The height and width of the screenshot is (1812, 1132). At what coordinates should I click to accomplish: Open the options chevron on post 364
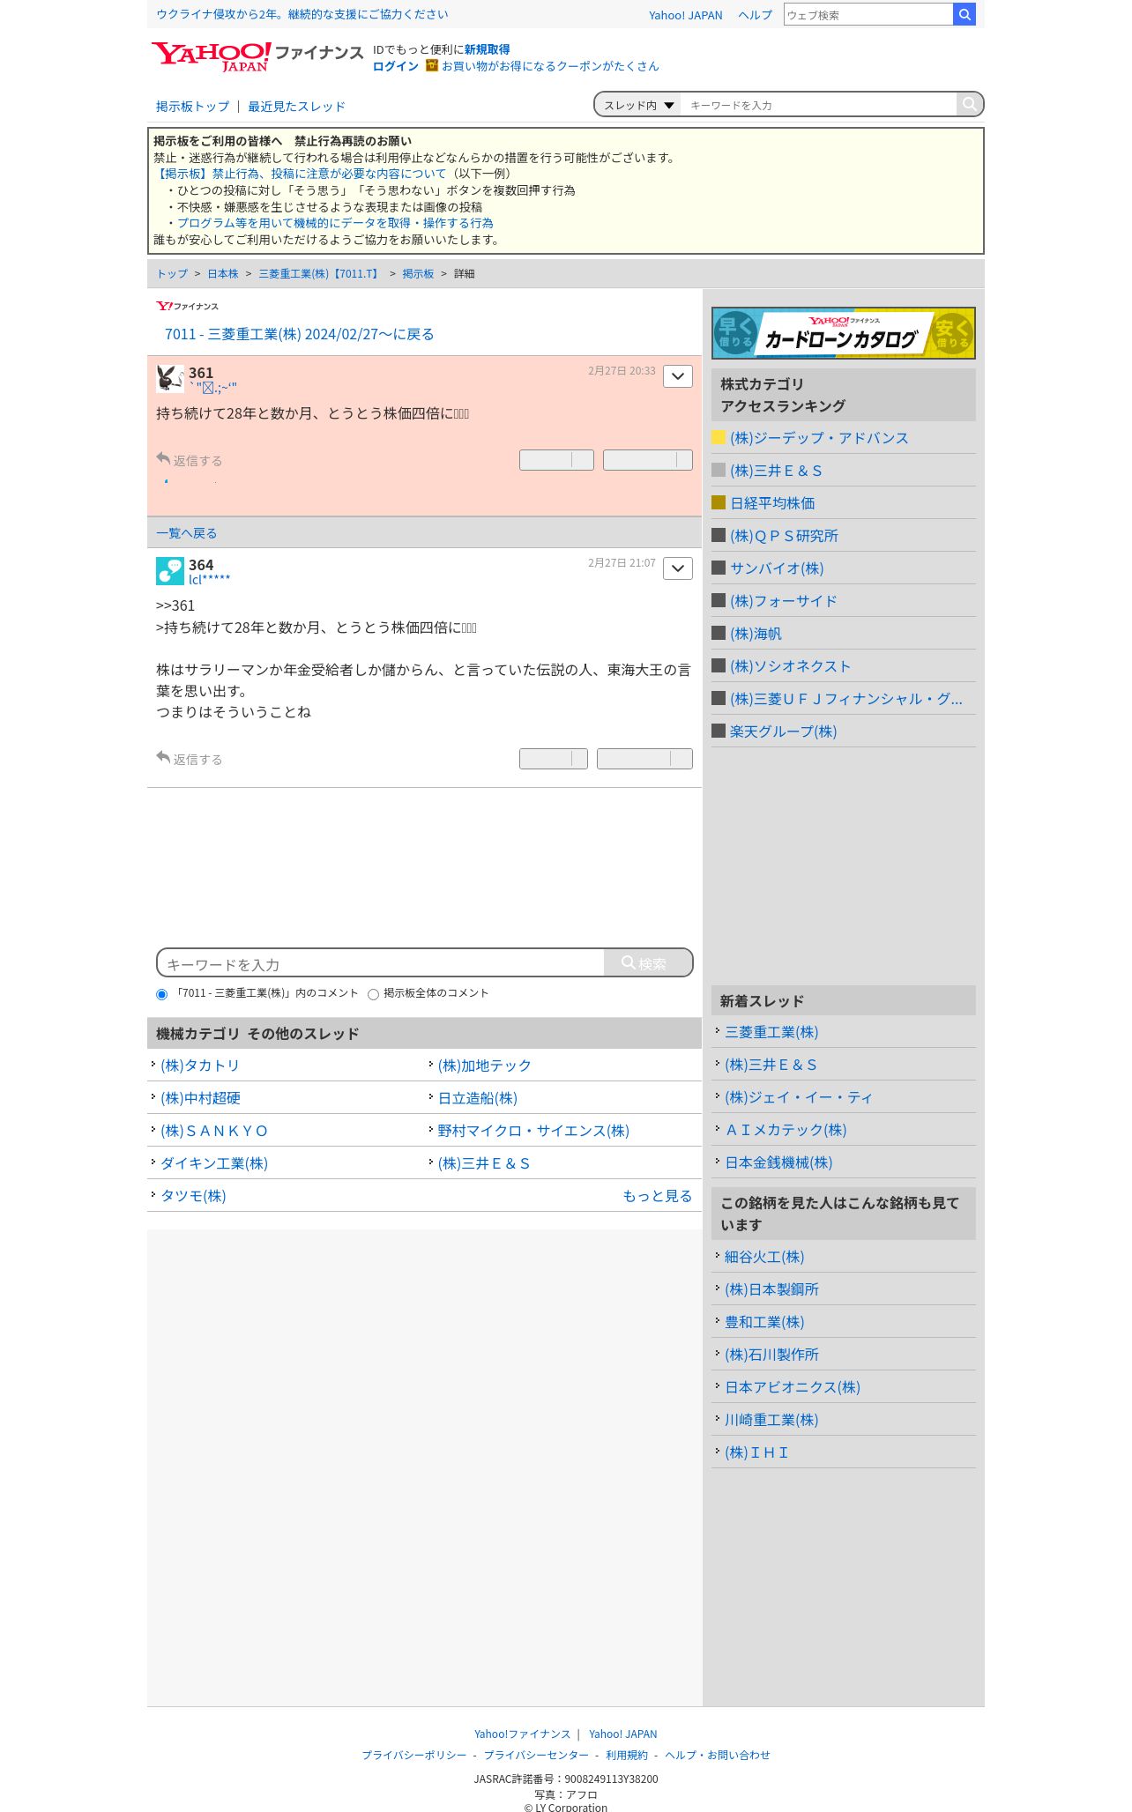(x=678, y=568)
